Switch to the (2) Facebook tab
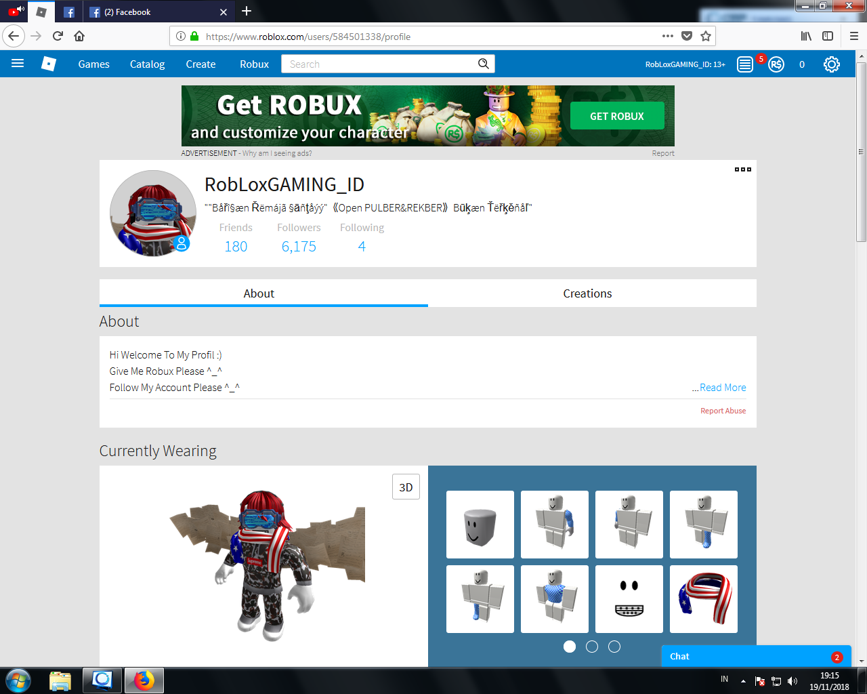This screenshot has height=694, width=867. pyautogui.click(x=158, y=12)
